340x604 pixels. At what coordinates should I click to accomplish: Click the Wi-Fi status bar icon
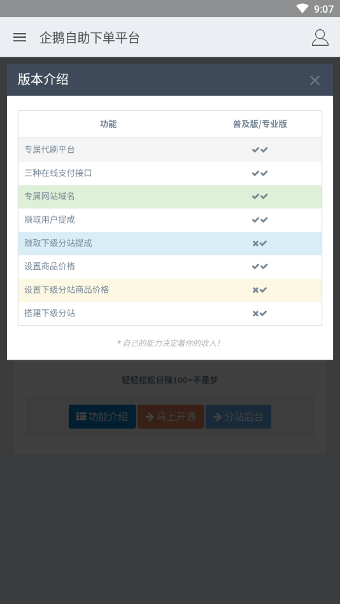302,8
